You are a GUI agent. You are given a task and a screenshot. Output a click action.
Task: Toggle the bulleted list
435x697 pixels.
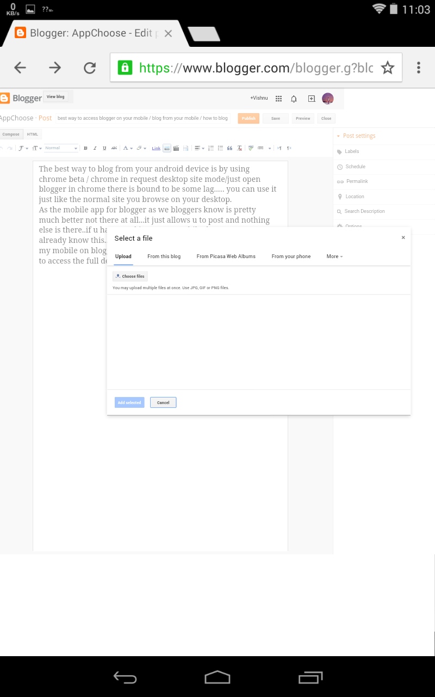pyautogui.click(x=220, y=148)
